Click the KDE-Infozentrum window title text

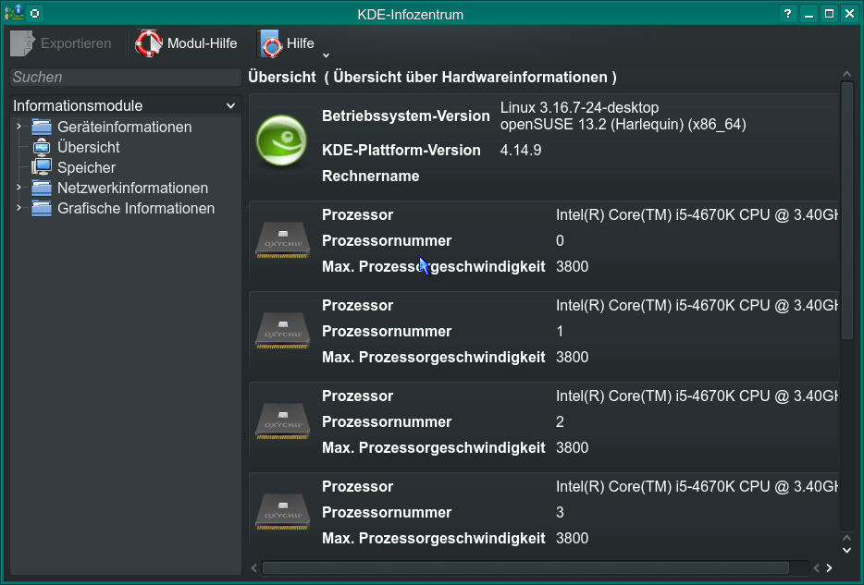tap(410, 14)
